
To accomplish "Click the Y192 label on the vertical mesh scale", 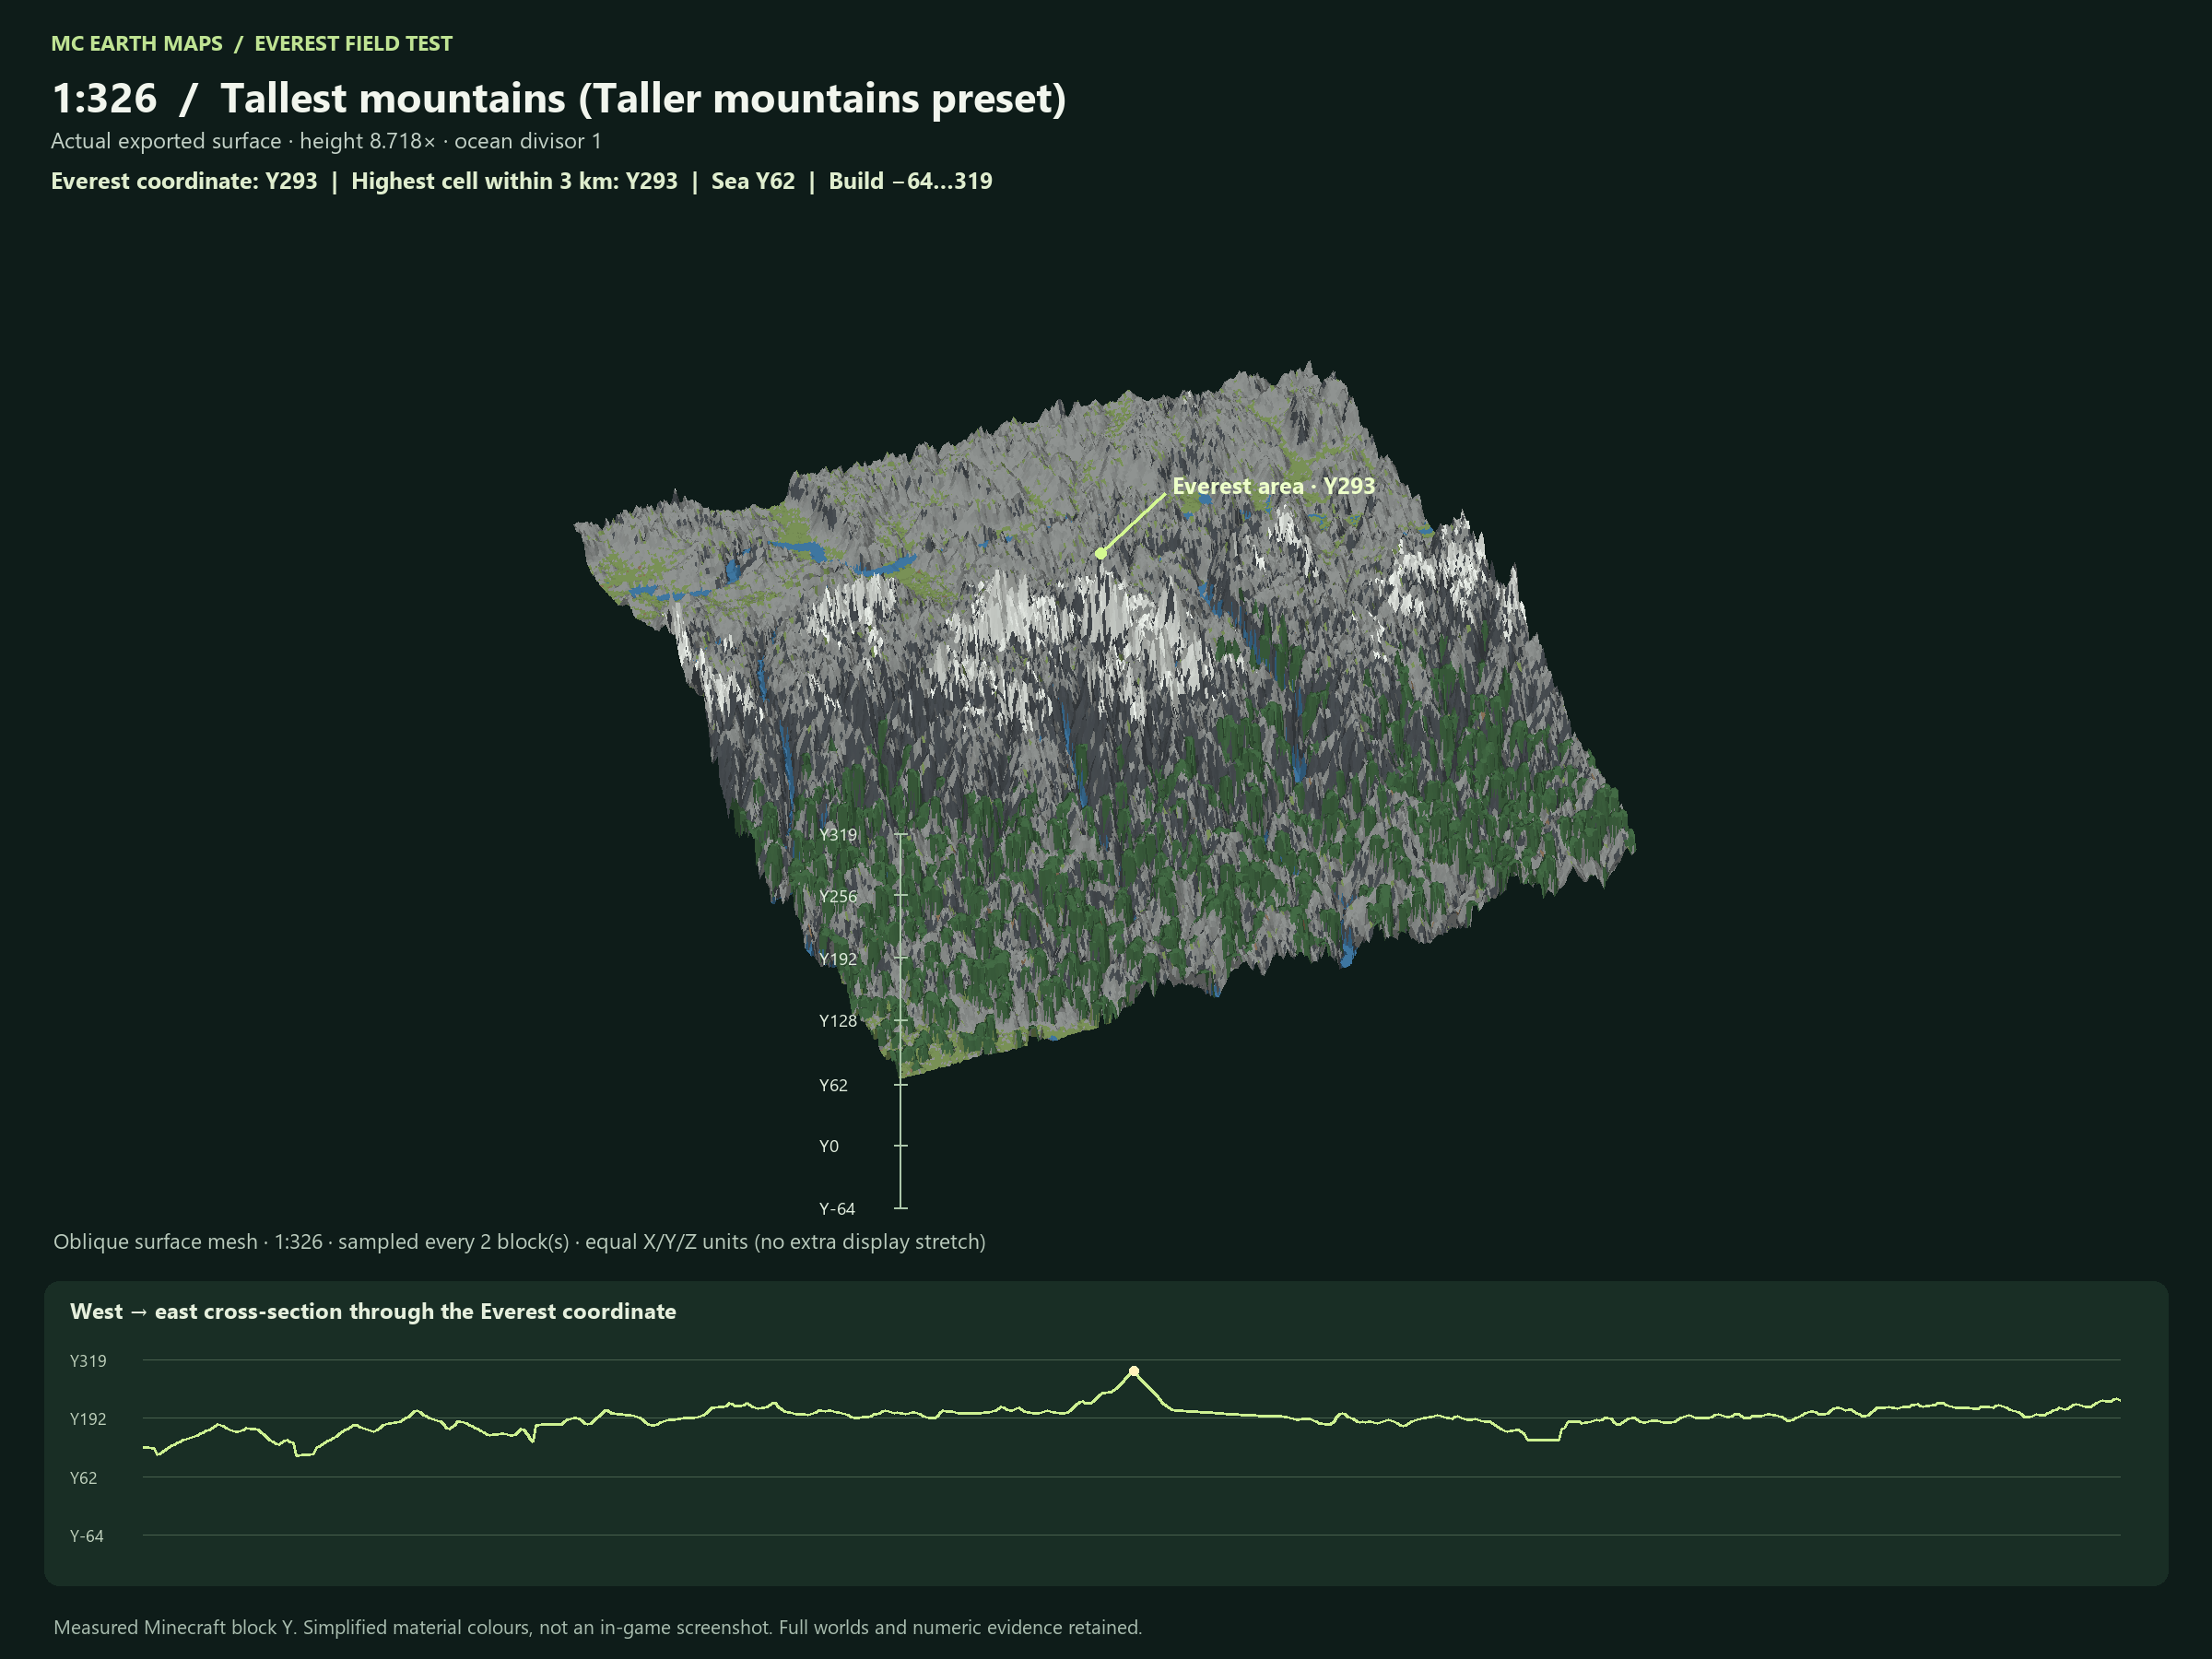I will (x=838, y=959).
